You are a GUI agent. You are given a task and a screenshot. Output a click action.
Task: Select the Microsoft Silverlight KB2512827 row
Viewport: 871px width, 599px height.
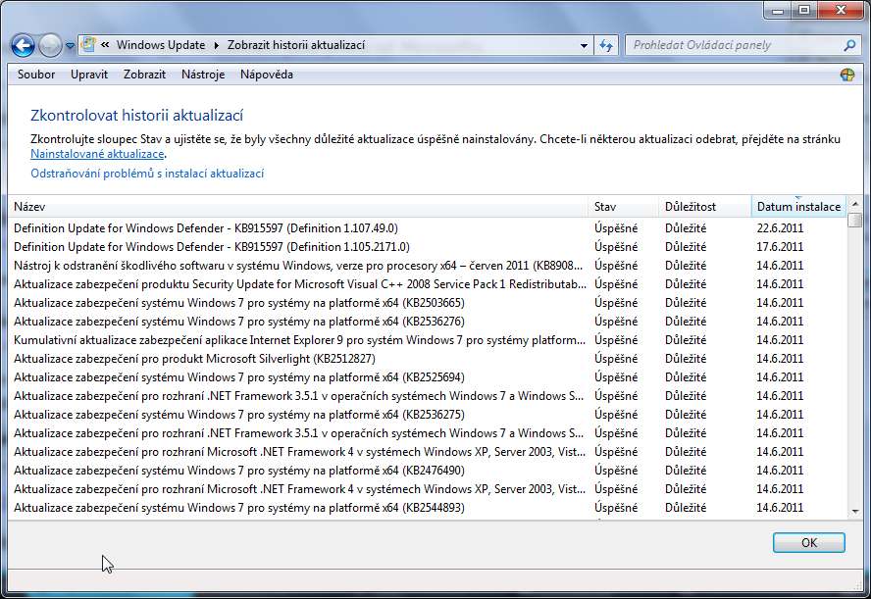[x=428, y=359]
